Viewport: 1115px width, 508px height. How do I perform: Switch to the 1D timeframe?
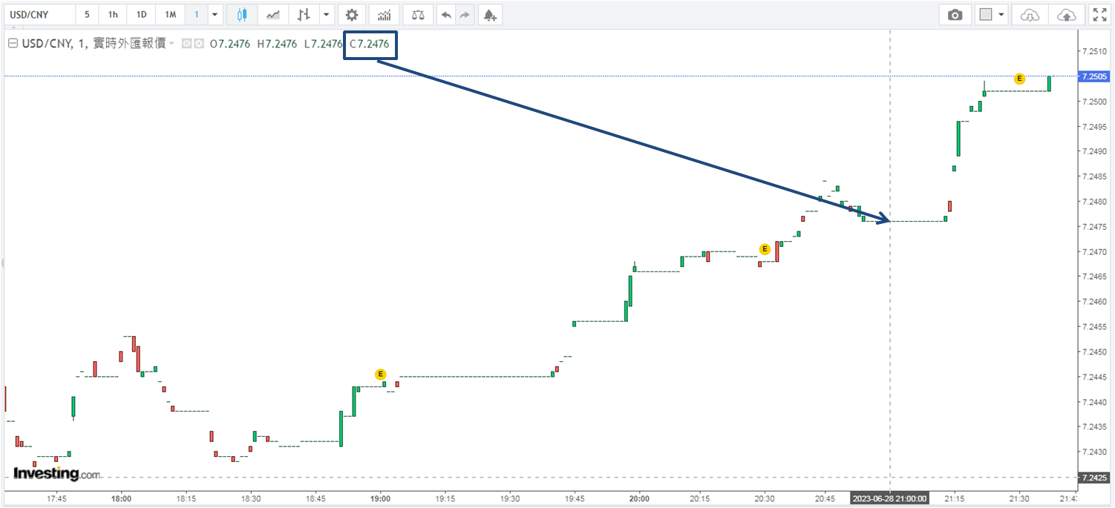pos(141,15)
